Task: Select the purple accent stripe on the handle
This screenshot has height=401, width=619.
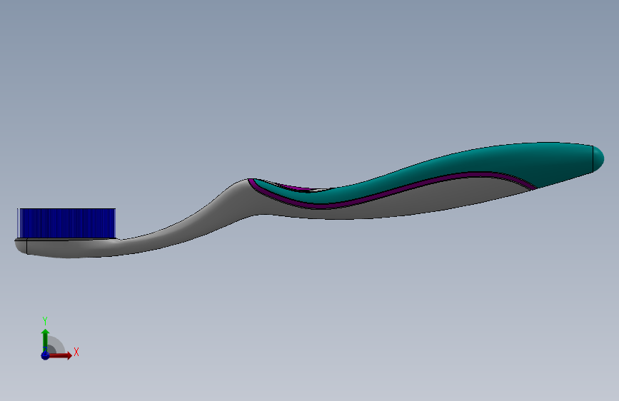Action: point(395,190)
